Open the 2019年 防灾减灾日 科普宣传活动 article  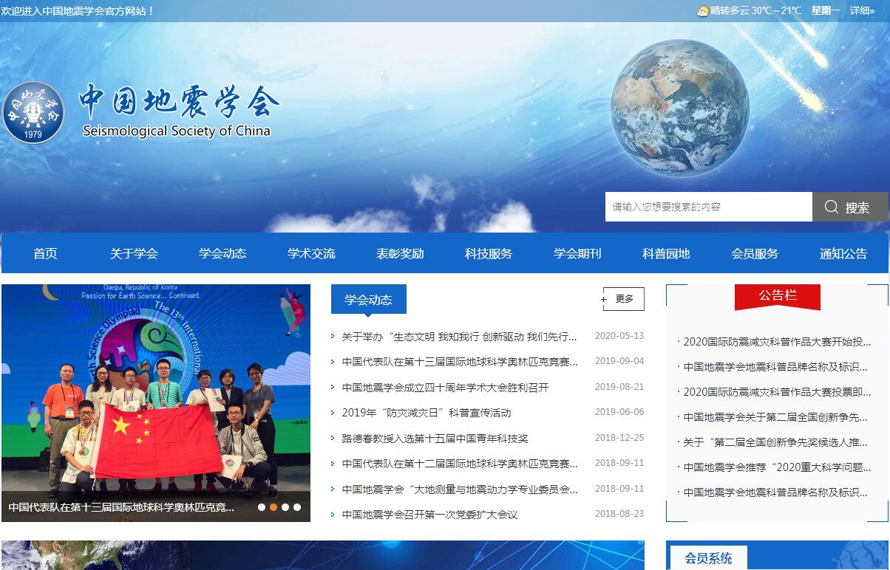pos(426,413)
